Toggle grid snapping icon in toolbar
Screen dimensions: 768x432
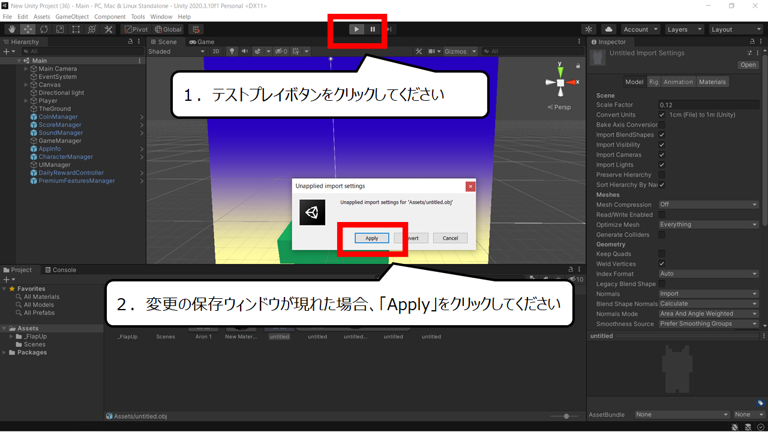(x=196, y=29)
